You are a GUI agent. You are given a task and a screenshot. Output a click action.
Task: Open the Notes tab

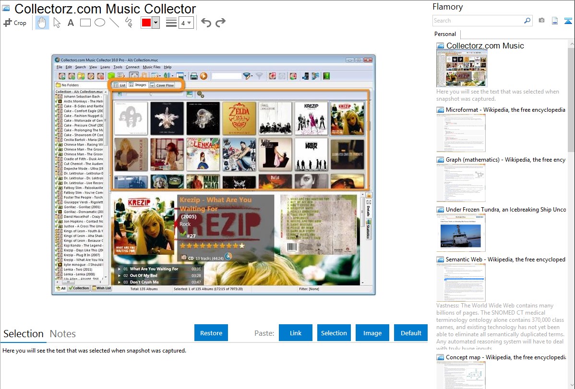[63, 334]
